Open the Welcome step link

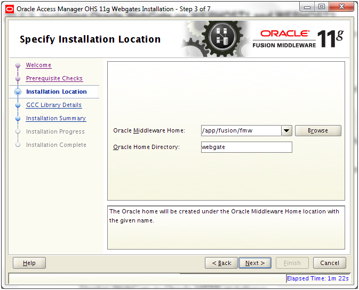point(38,65)
